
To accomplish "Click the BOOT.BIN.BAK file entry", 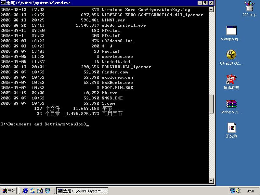I will tap(117, 87).
